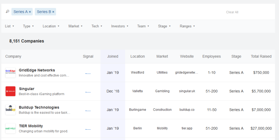
Task: Expand the Market filter dropdown
Action: 75,26
